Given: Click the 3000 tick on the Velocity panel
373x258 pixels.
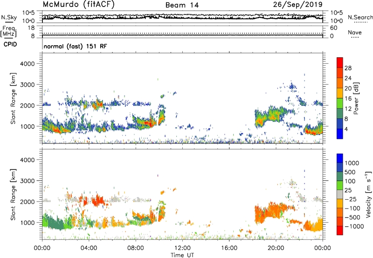Looking at the screenshot, I should tap(28, 181).
